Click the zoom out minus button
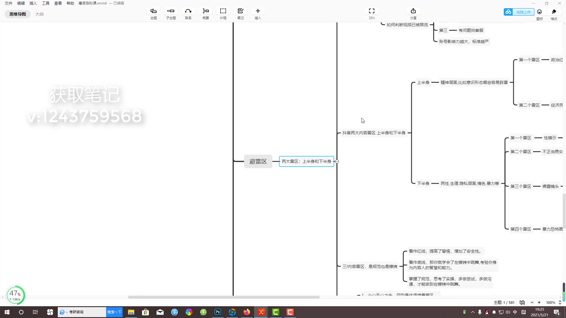This screenshot has height=318, width=566. tap(532, 302)
